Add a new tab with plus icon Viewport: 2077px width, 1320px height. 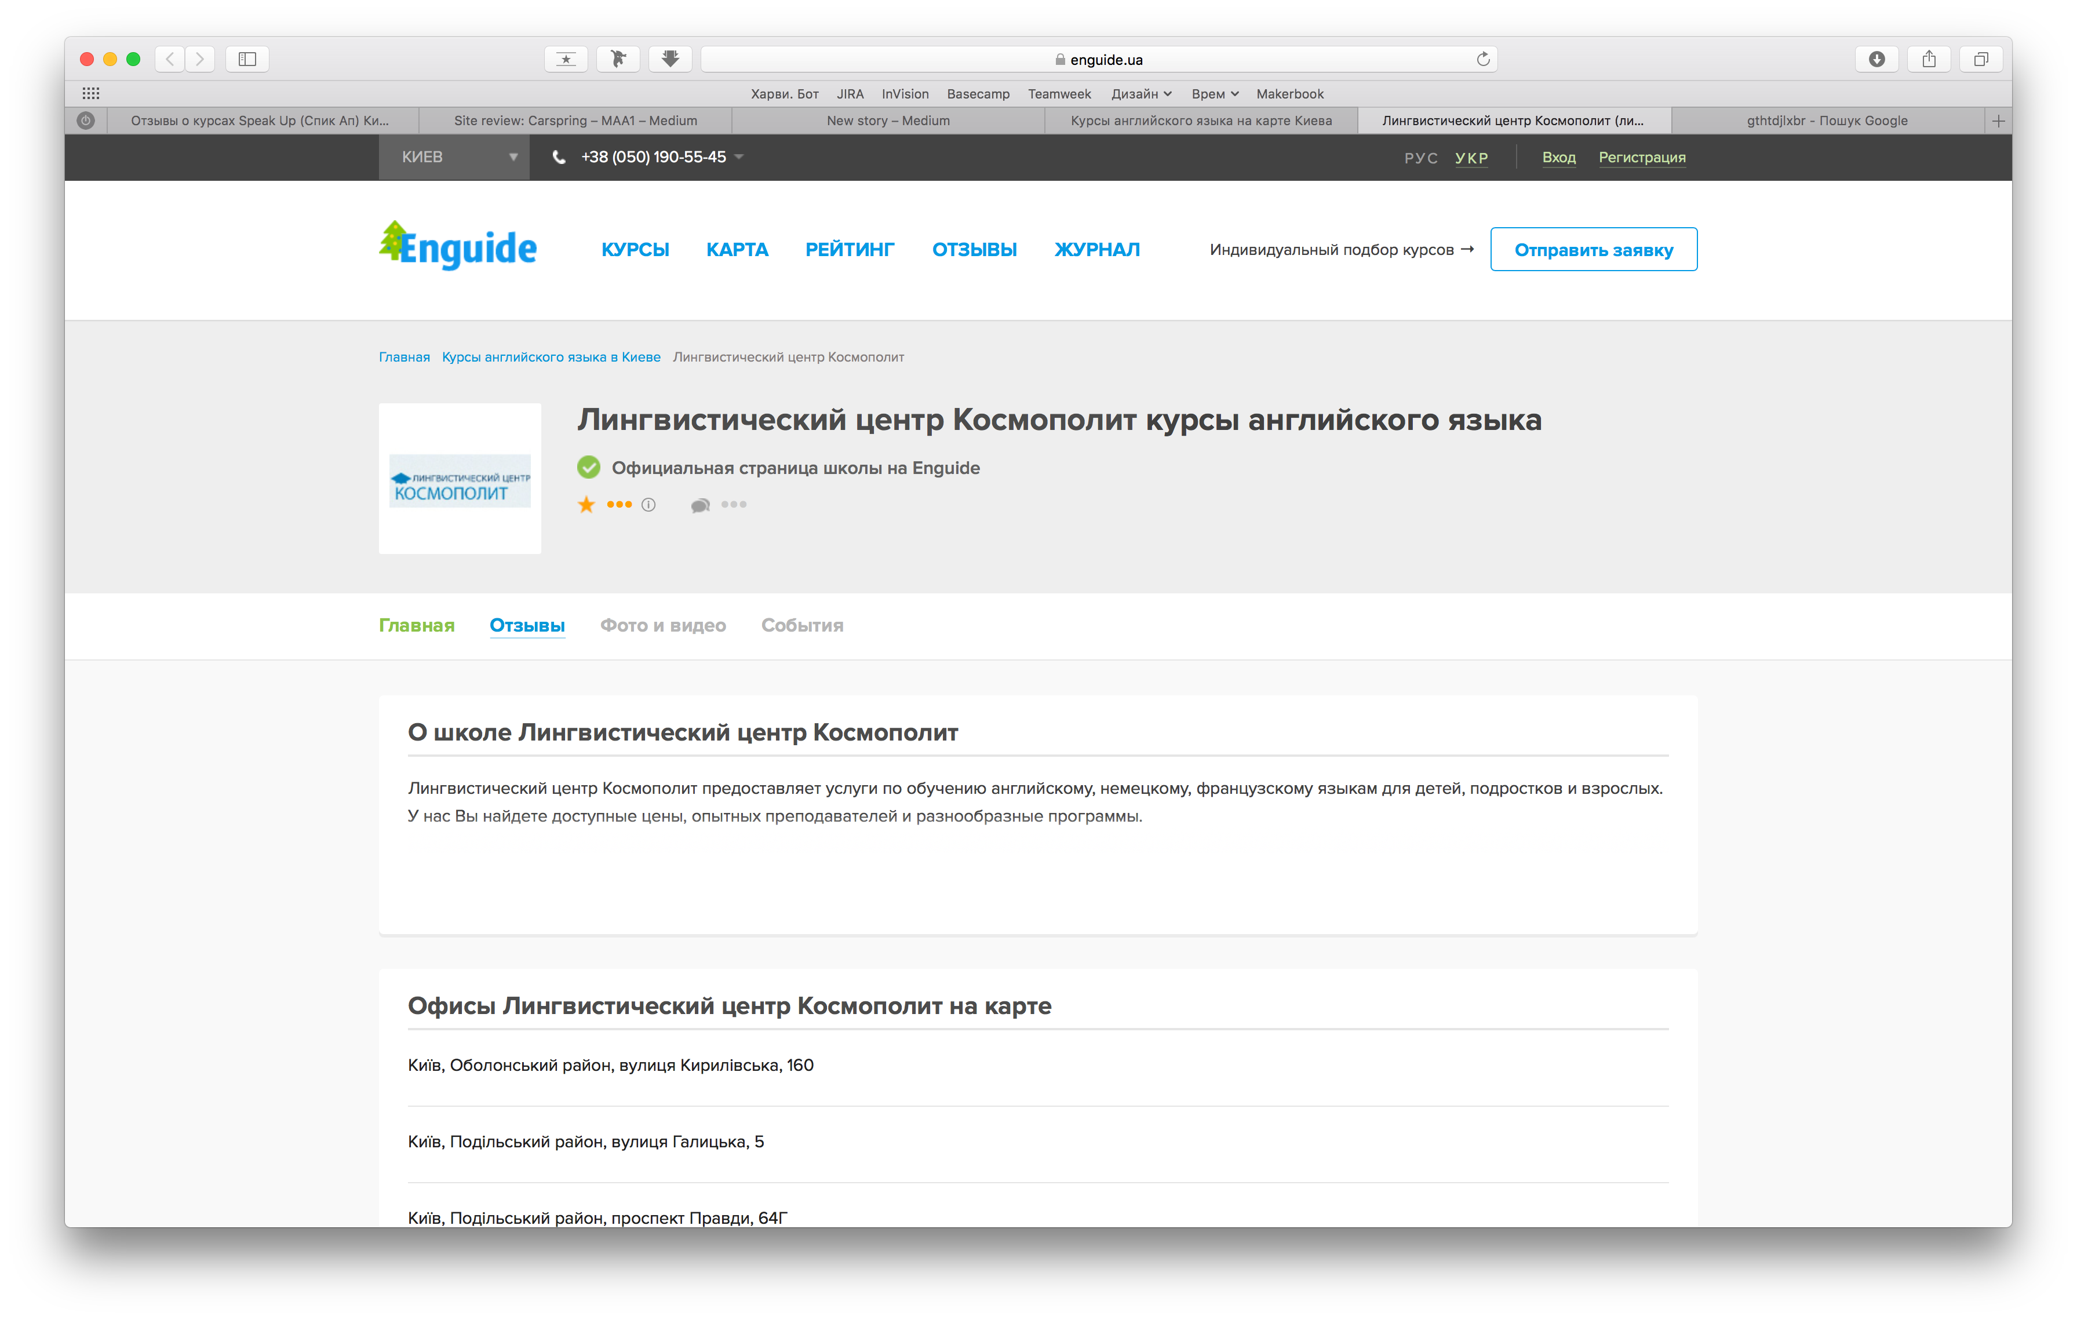coord(1998,121)
